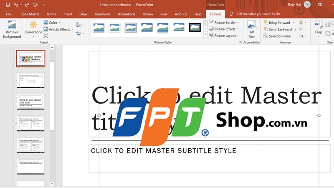Select the third layout thumbnail in pane
The width and height of the screenshot is (334, 188).
tap(30, 102)
